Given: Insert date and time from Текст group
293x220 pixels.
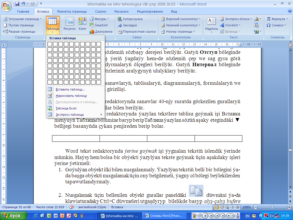Looking at the screenshot, I should (x=256, y=25).
